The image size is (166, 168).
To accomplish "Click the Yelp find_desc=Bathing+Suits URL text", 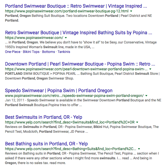I will point(71,149).
